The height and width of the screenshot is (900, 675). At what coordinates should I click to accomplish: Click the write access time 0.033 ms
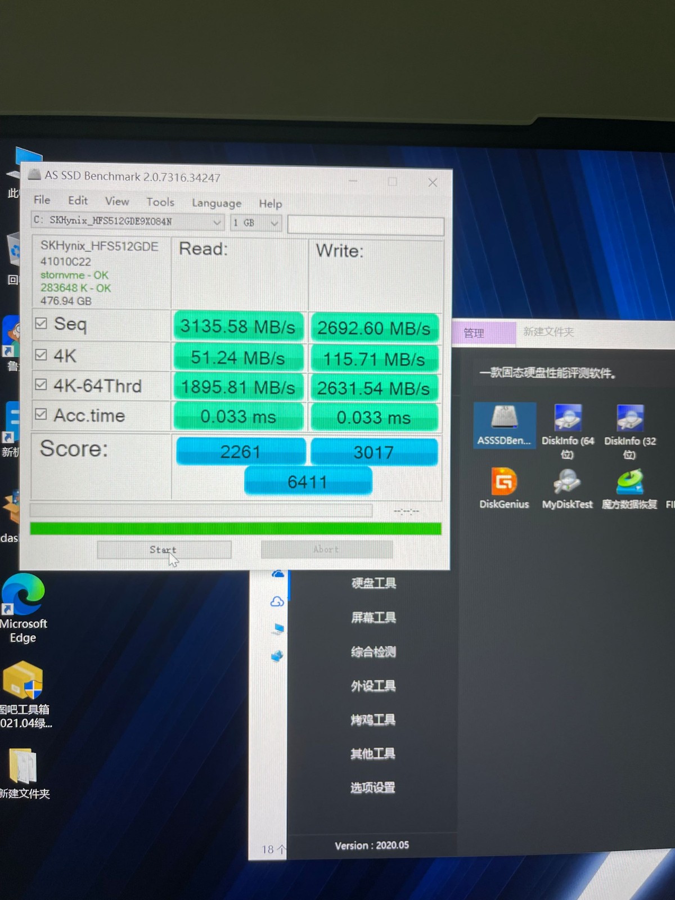click(x=374, y=417)
